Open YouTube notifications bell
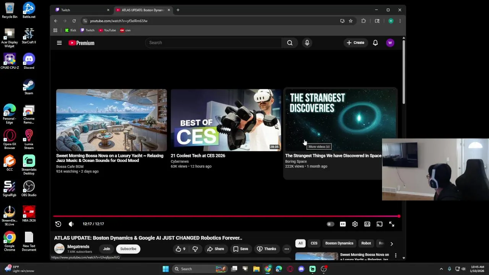The image size is (489, 275). (375, 43)
